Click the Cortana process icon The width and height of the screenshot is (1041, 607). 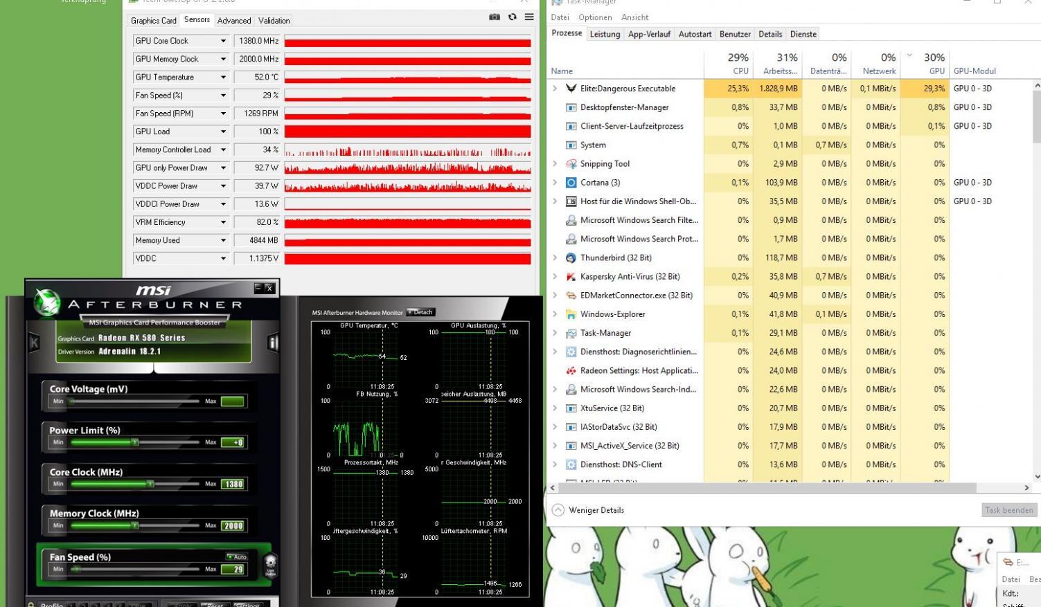(571, 183)
